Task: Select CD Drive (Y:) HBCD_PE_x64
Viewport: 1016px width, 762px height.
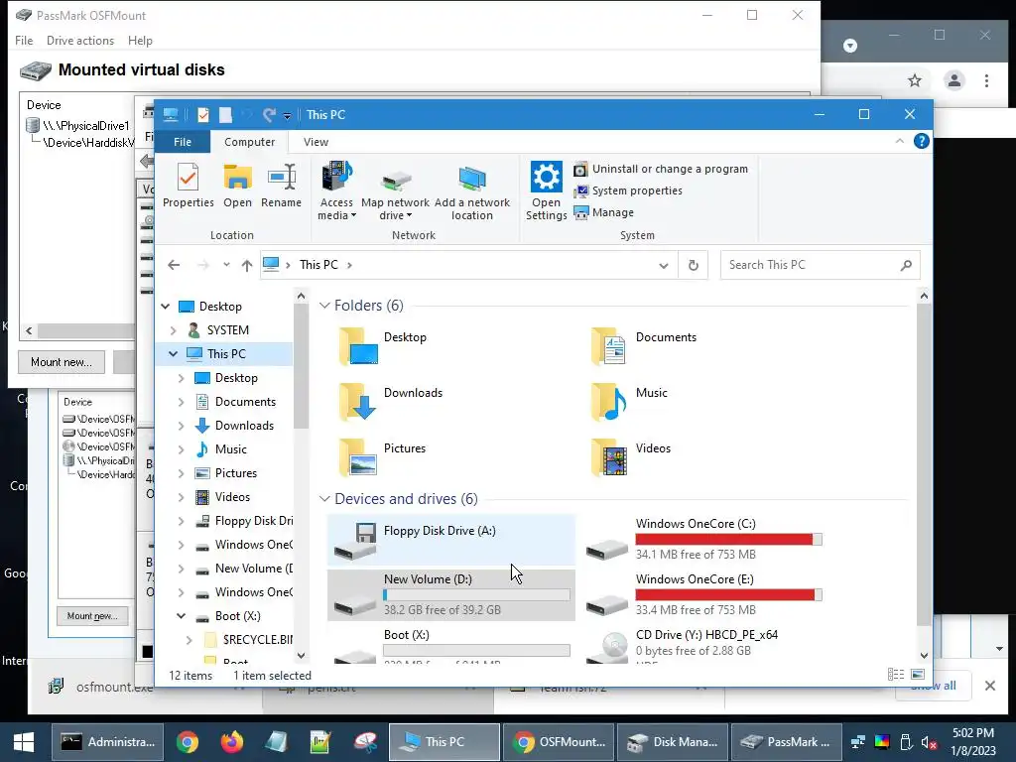Action: point(703,644)
